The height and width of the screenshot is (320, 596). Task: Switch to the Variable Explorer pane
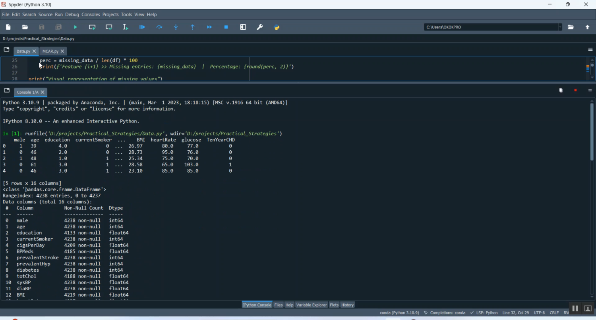(x=312, y=305)
